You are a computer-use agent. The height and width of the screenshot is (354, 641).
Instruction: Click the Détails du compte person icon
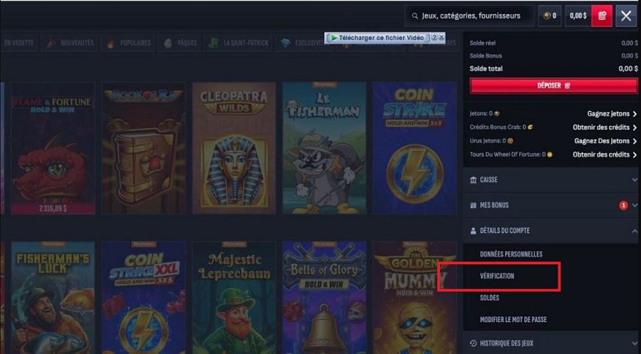(473, 231)
